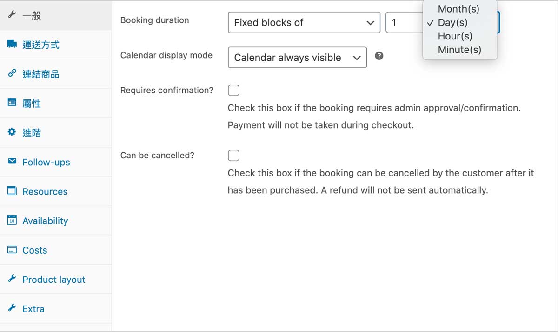Click the truck icon for 運送方式
The height and width of the screenshot is (332, 558).
click(12, 44)
